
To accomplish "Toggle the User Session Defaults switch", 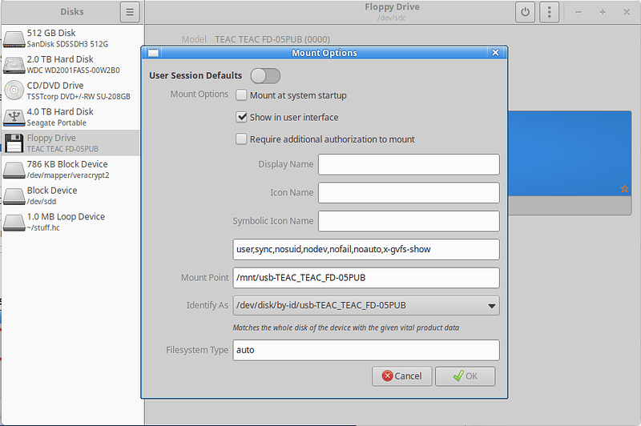I will tap(265, 75).
